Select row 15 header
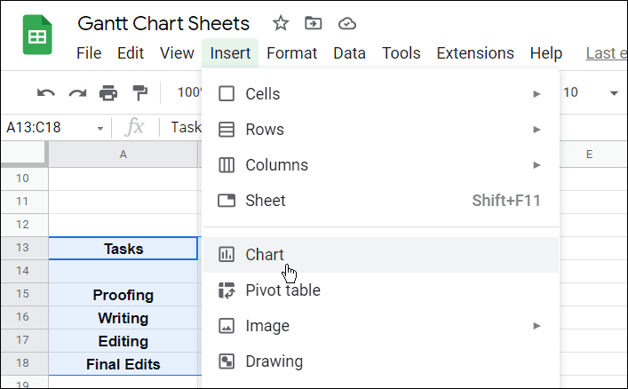This screenshot has width=628, height=389. tap(23, 294)
